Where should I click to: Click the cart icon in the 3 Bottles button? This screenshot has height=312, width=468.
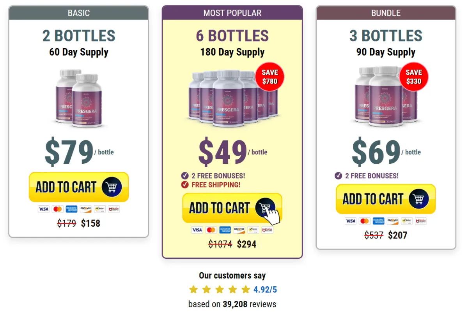point(419,199)
